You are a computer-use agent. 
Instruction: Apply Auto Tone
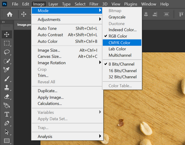click(67, 28)
